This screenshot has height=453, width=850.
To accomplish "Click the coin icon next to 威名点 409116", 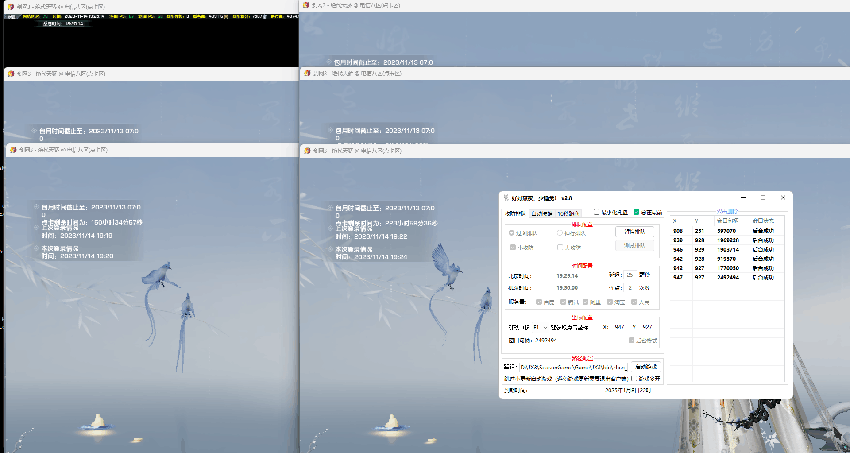I will pos(226,16).
